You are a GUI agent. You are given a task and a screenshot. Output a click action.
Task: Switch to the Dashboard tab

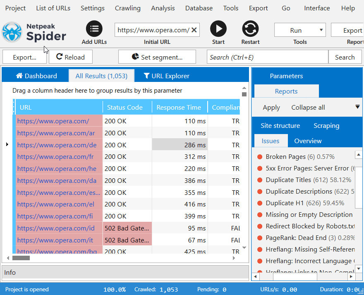coord(36,76)
